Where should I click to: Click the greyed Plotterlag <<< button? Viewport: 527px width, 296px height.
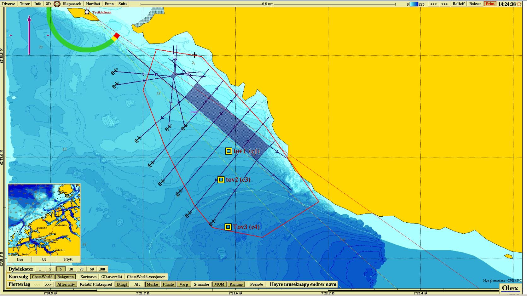pos(37,284)
